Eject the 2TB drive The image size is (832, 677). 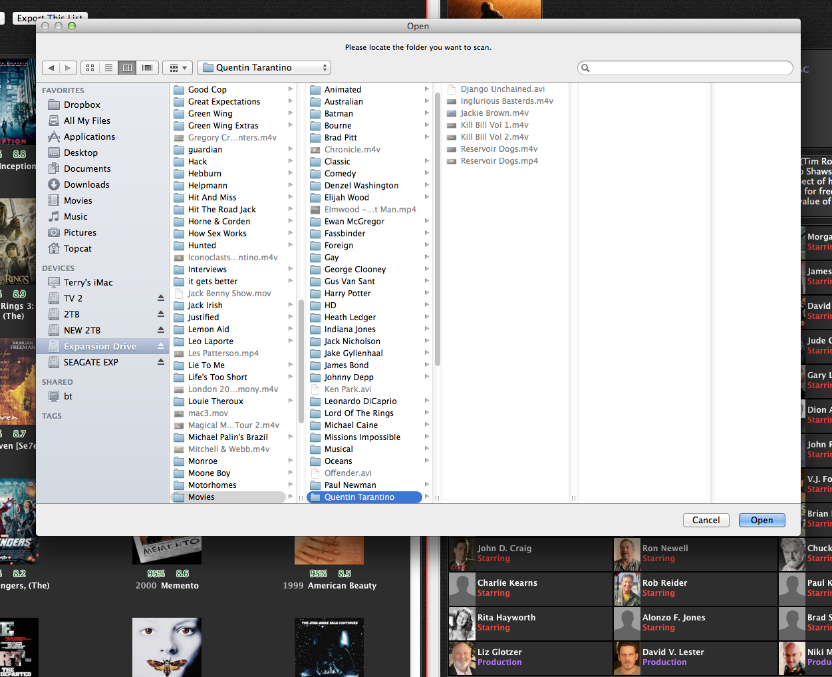pyautogui.click(x=160, y=314)
